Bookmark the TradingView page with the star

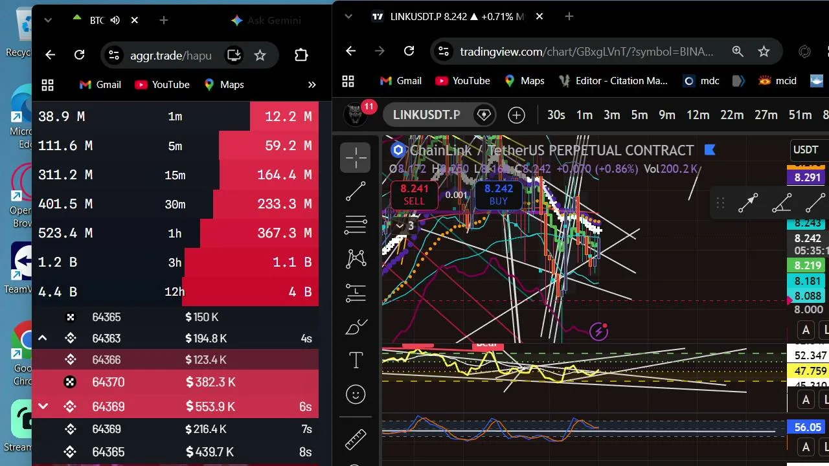pyautogui.click(x=764, y=51)
